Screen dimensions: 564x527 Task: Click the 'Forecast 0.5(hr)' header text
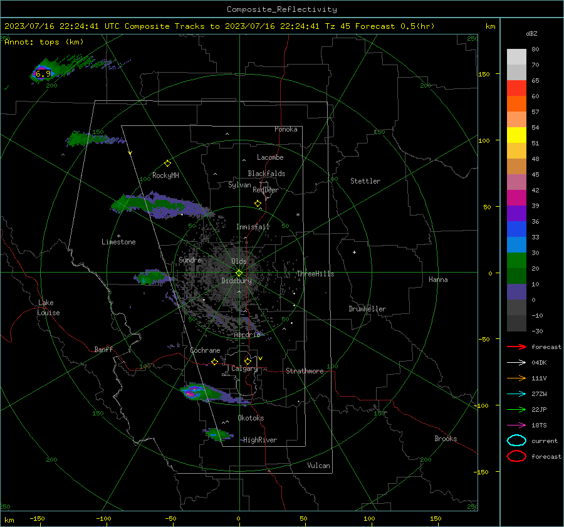(395, 26)
